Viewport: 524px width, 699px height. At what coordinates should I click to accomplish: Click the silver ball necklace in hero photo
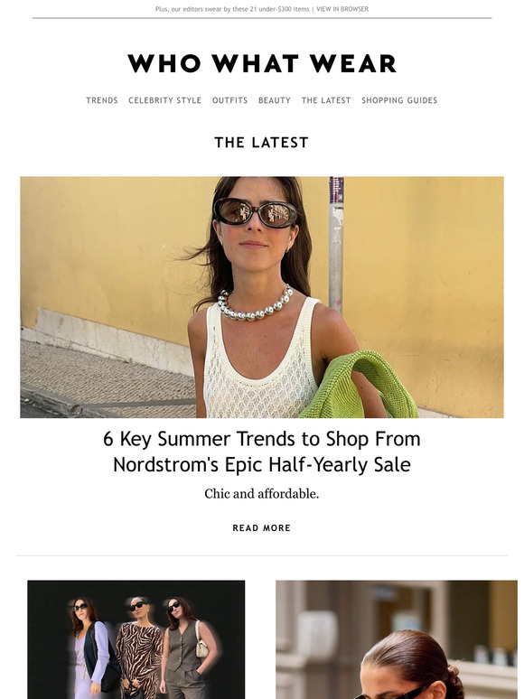pos(255,304)
